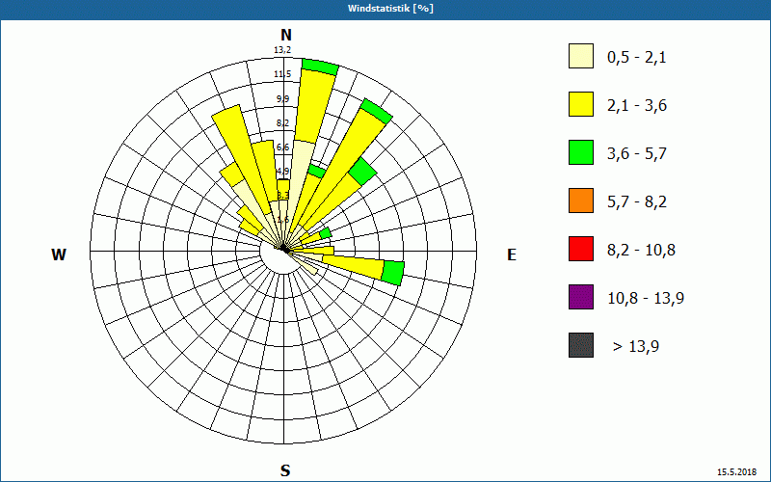The width and height of the screenshot is (771, 482).
Task: Click the legend label '8,2 - 10,8'
Action: click(641, 251)
